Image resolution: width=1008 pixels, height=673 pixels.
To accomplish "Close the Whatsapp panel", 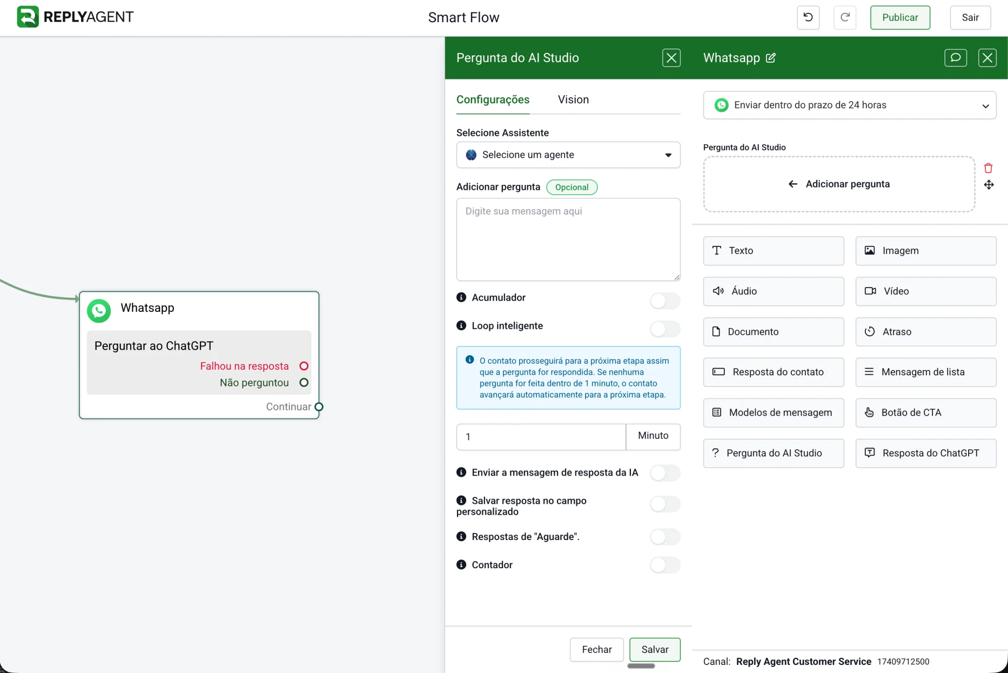I will tap(987, 58).
